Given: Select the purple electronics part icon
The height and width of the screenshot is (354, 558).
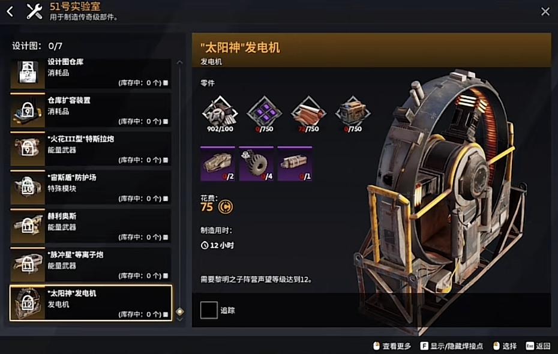Looking at the screenshot, I should pos(264,112).
